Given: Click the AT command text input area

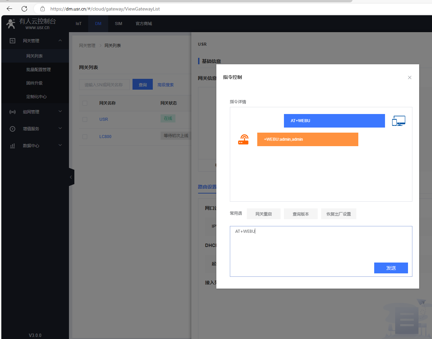Looking at the screenshot, I should point(301,244).
